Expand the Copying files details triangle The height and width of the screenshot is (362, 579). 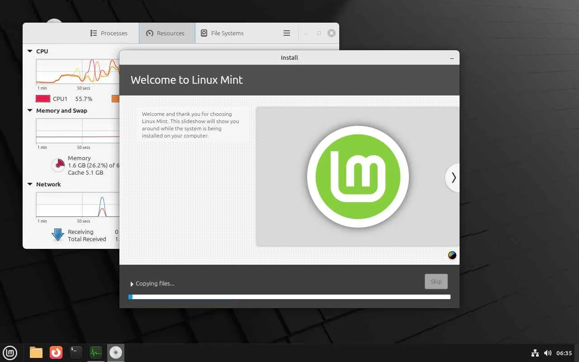point(132,284)
